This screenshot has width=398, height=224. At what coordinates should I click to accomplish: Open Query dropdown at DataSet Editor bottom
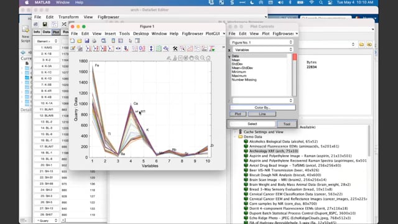click(47, 221)
